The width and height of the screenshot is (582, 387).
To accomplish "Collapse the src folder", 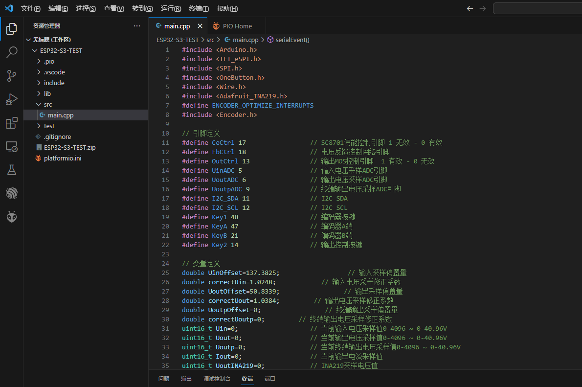I will coord(39,104).
